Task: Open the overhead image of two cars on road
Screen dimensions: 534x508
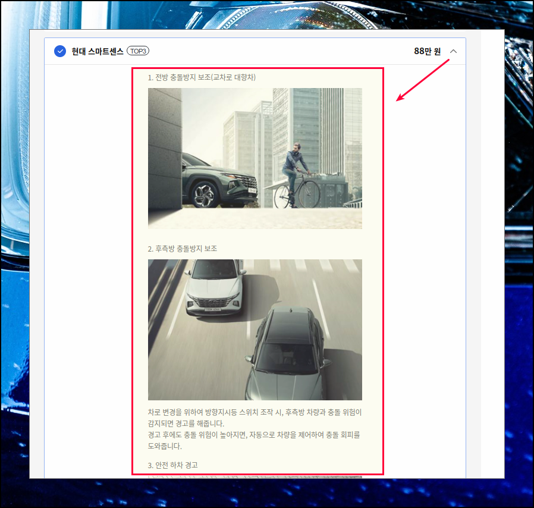Action: point(255,330)
